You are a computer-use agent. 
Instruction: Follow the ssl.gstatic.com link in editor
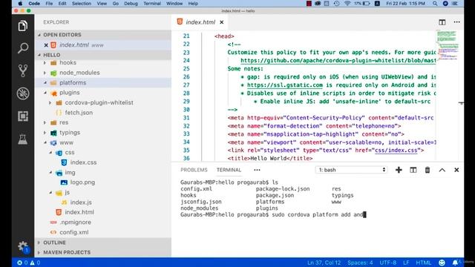285,85
